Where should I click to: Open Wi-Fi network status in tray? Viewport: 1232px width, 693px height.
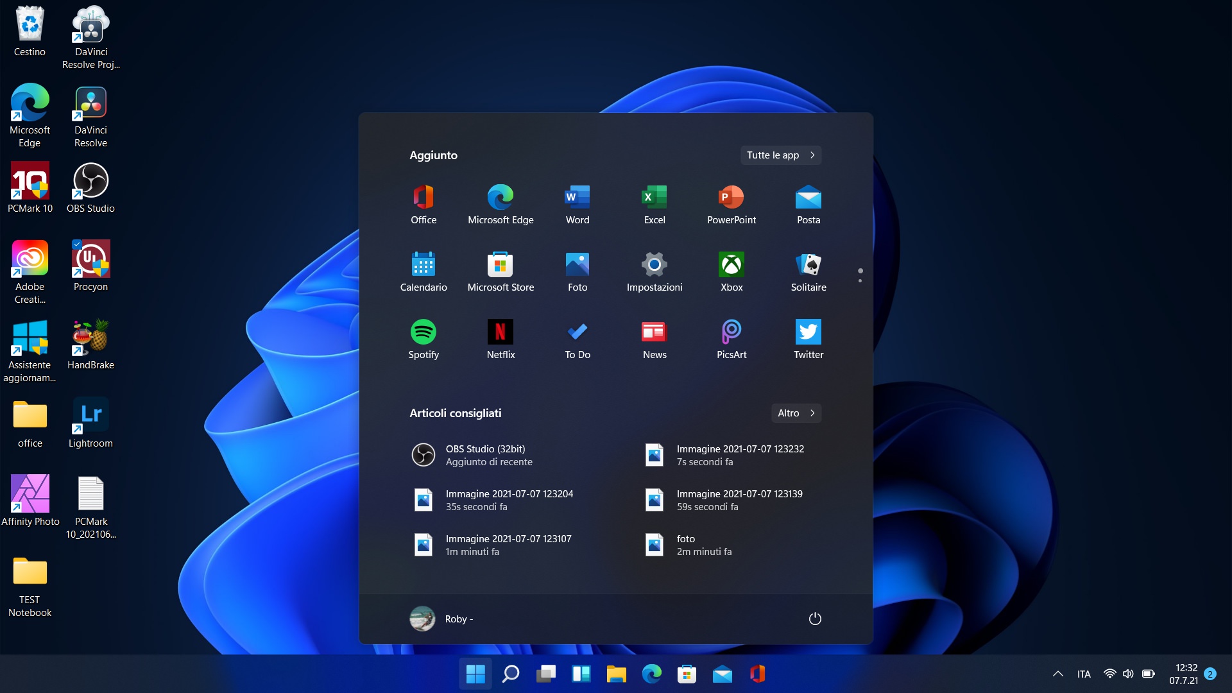1109,674
